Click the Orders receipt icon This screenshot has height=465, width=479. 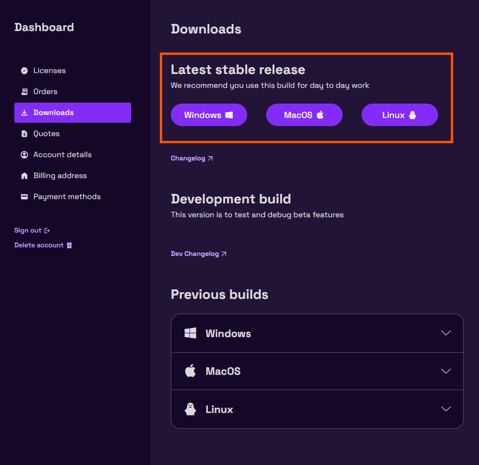(24, 92)
